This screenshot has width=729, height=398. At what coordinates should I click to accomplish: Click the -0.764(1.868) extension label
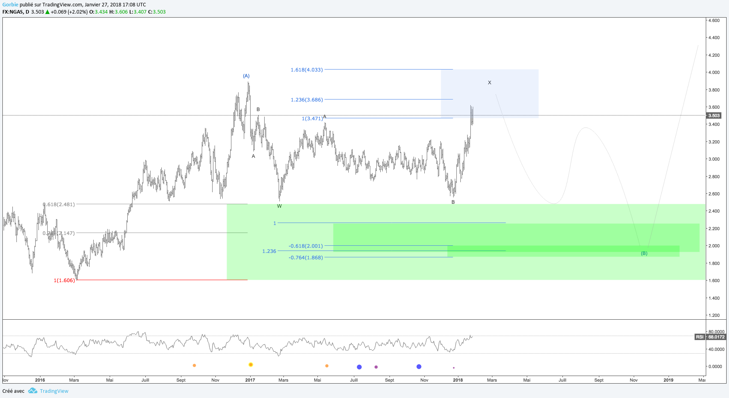click(x=306, y=258)
